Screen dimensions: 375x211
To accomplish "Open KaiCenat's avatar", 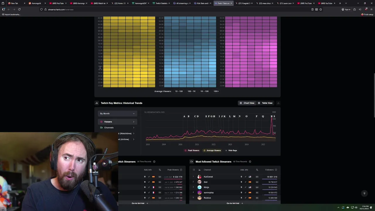I will tap(200, 177).
